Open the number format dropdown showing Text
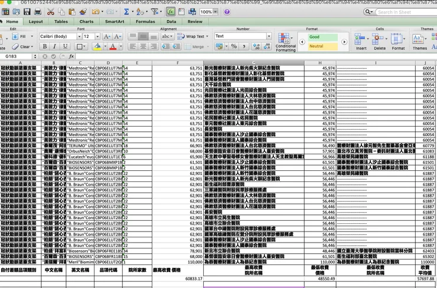Screen dimensions: 437x288 [x=269, y=36]
